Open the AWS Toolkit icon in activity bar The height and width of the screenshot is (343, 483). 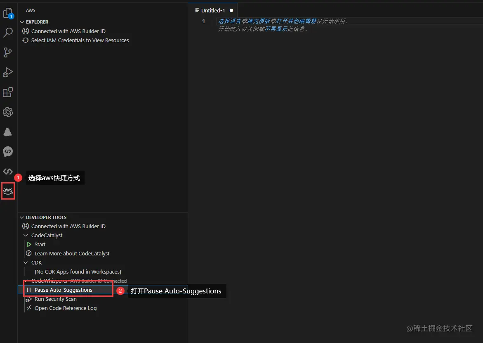click(8, 191)
